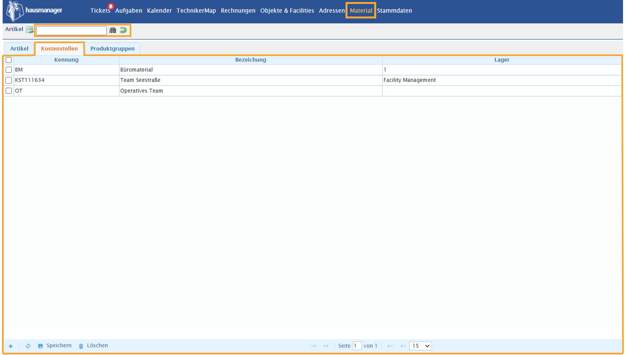Open the rows-per-page dropdown showing 15
Screen dimensions: 625x355
point(420,346)
